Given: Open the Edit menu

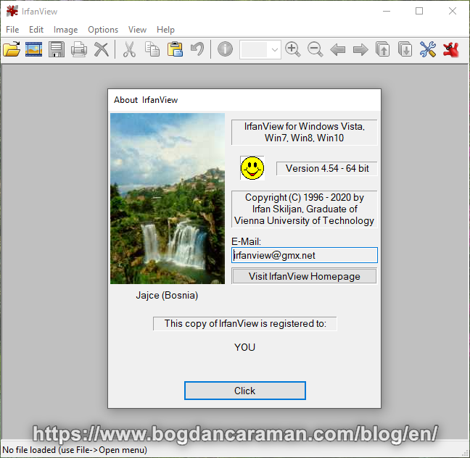Looking at the screenshot, I should point(36,30).
